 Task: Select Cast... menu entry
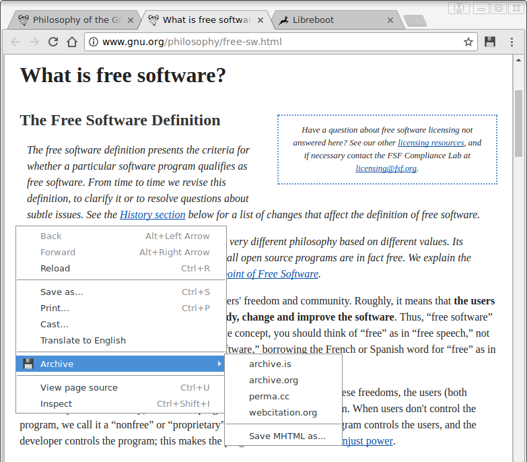pyautogui.click(x=121, y=324)
